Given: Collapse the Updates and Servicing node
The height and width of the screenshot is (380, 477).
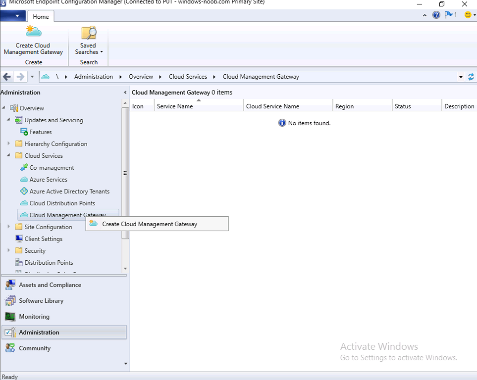Looking at the screenshot, I should coord(8,119).
